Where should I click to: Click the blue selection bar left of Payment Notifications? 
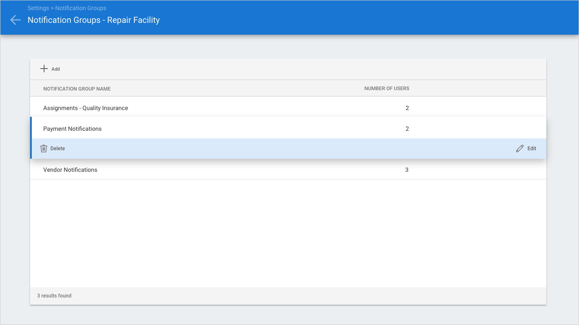point(31,138)
